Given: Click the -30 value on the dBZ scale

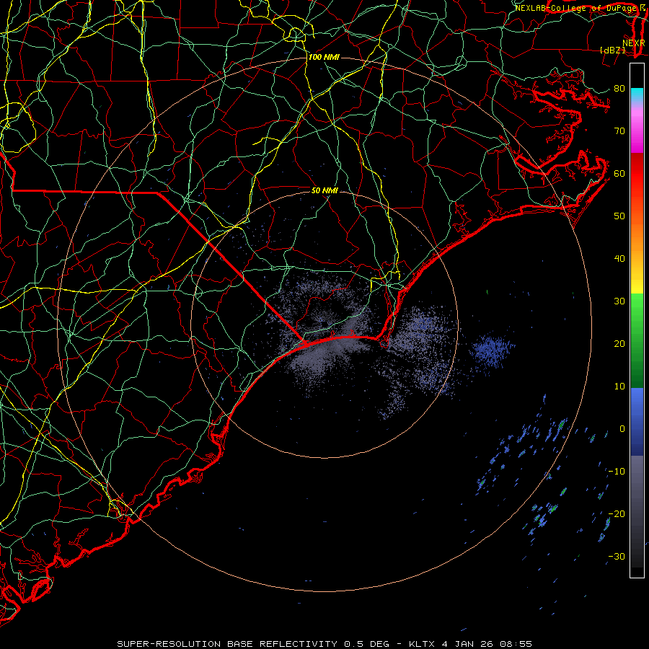Looking at the screenshot, I should pyautogui.click(x=617, y=557).
